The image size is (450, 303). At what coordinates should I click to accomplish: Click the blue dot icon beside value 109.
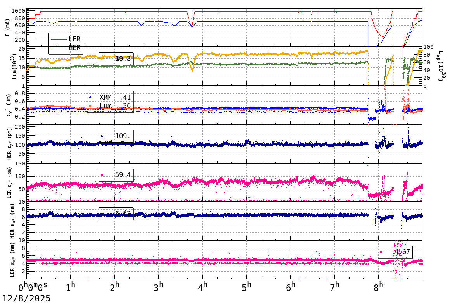tap(102, 136)
